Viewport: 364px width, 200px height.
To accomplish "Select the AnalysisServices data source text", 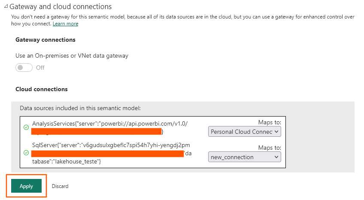I will pyautogui.click(x=110, y=123).
